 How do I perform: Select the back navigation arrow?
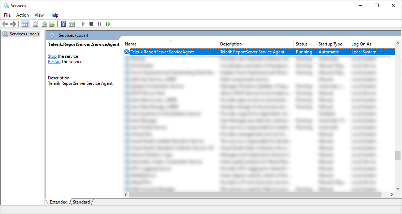[5, 24]
